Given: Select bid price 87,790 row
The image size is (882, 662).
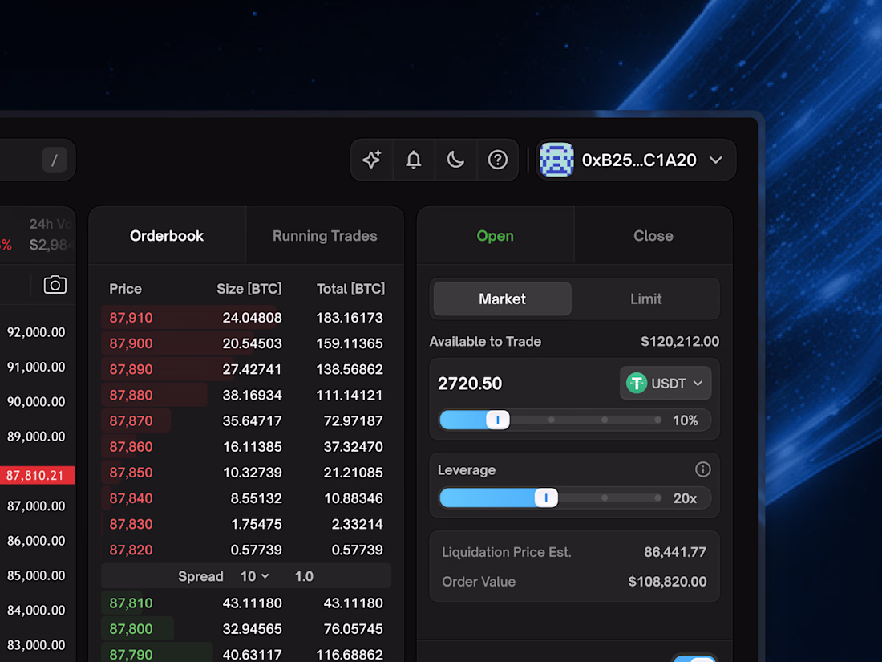Looking at the screenshot, I should click(x=246, y=654).
